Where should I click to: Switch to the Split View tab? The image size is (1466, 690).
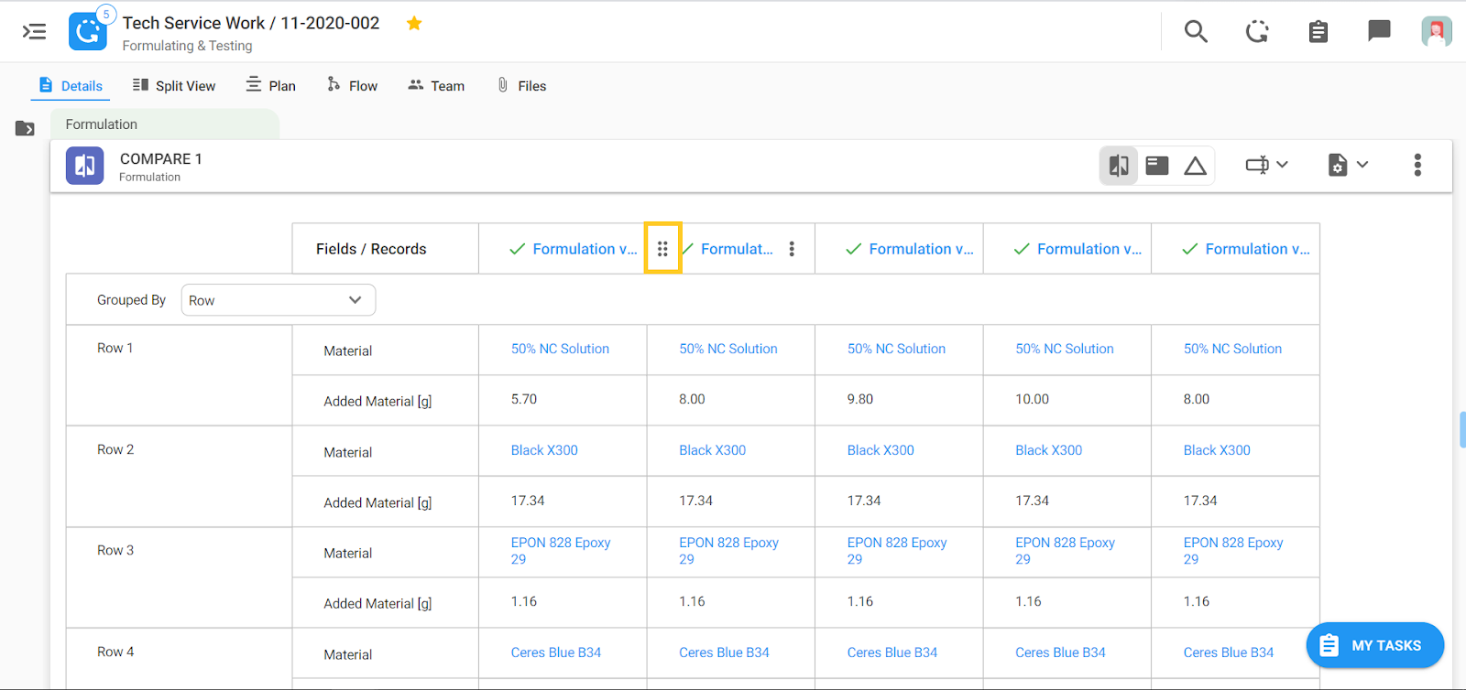click(174, 85)
